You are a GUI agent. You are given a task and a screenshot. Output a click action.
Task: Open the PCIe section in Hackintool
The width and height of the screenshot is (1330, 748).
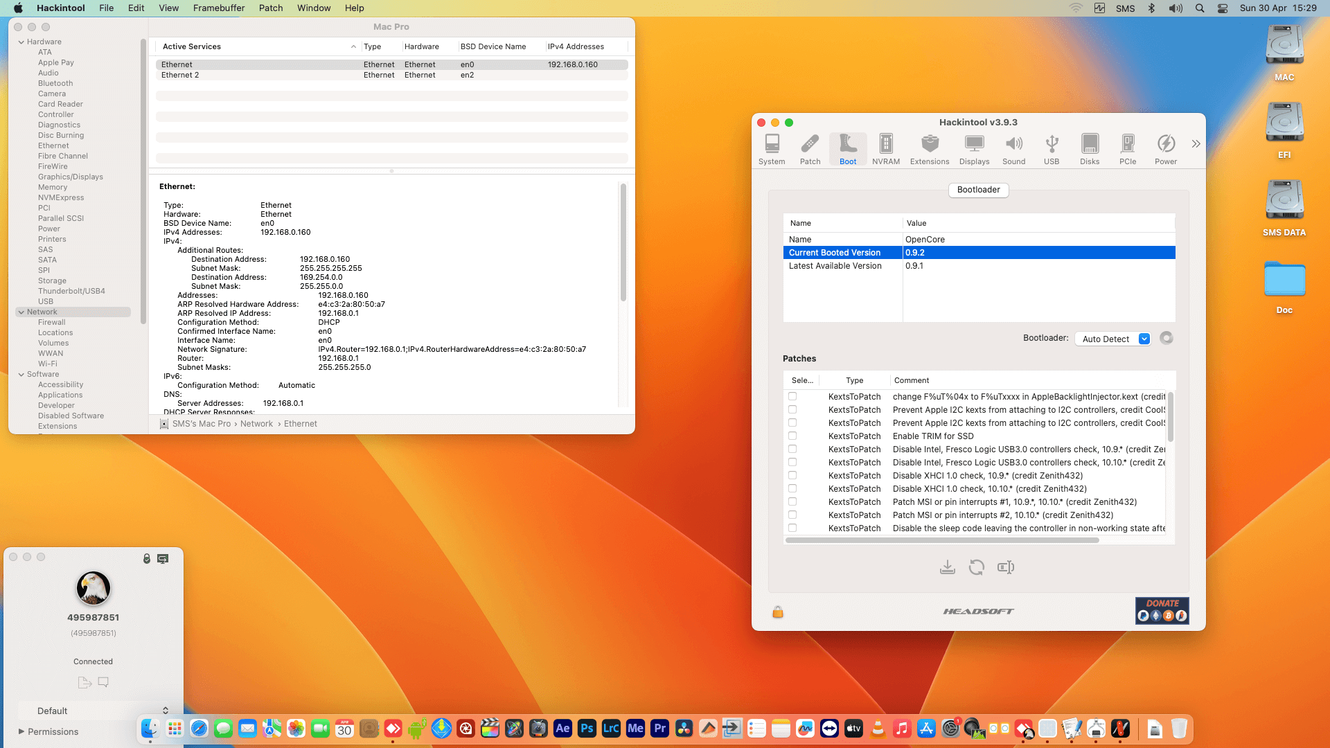click(1128, 149)
